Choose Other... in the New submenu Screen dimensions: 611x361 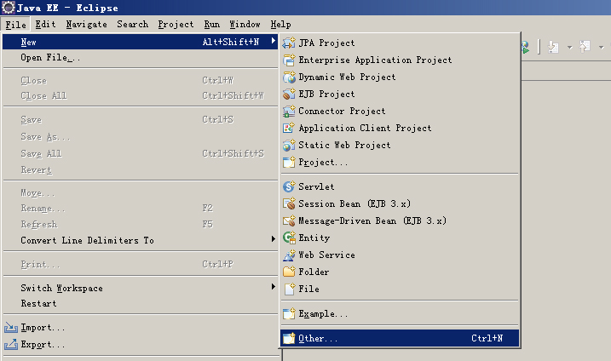pyautogui.click(x=400, y=338)
